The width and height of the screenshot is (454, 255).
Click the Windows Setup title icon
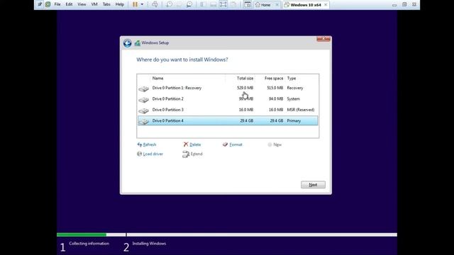coord(137,42)
